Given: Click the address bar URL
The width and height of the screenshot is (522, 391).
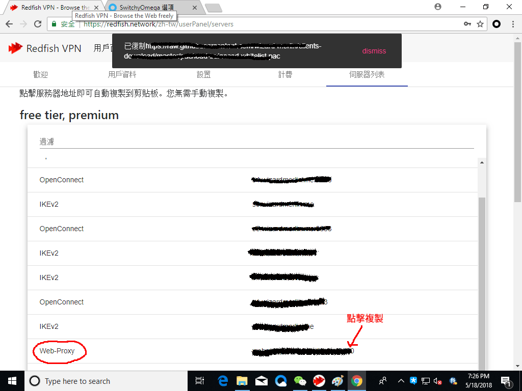Looking at the screenshot, I should (159, 24).
